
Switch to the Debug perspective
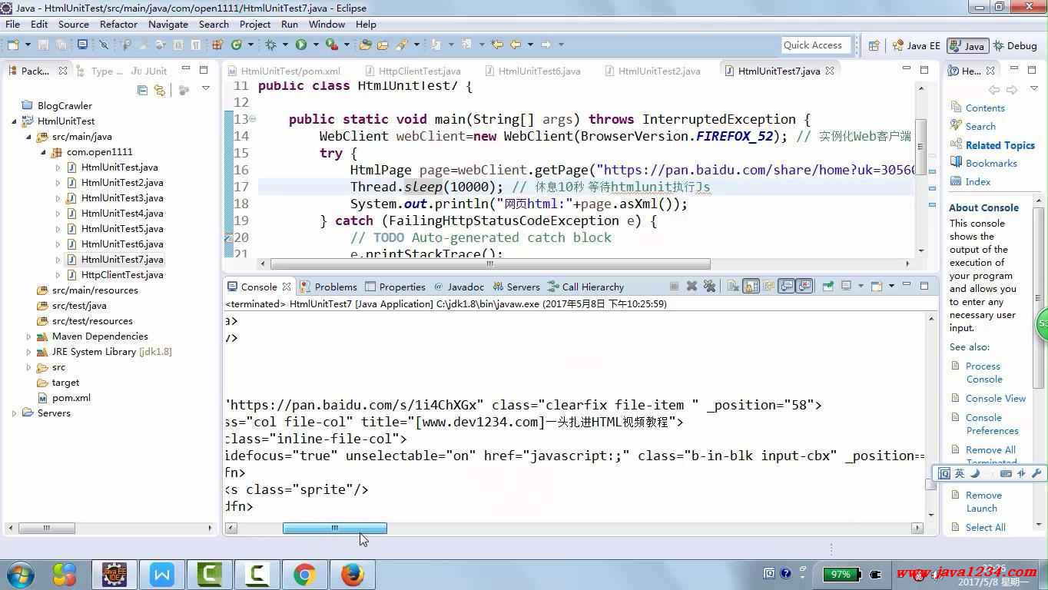point(1015,45)
